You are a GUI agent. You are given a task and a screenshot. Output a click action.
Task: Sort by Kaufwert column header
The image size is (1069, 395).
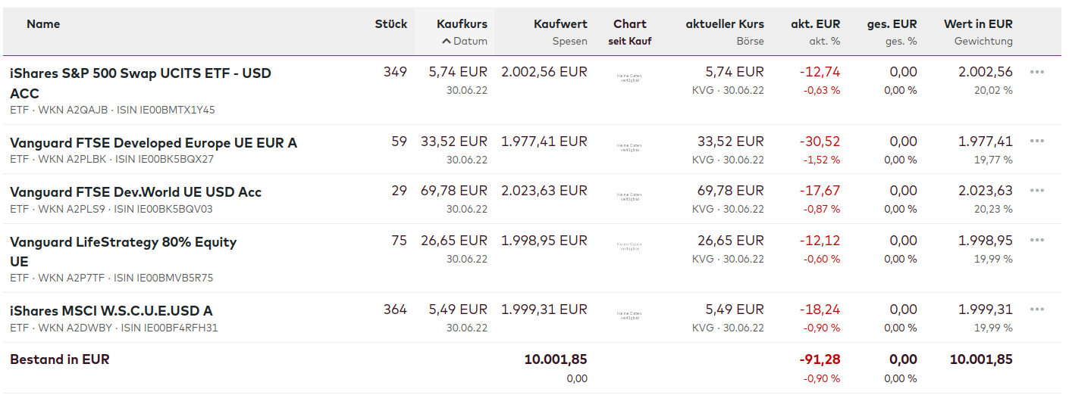pyautogui.click(x=560, y=24)
